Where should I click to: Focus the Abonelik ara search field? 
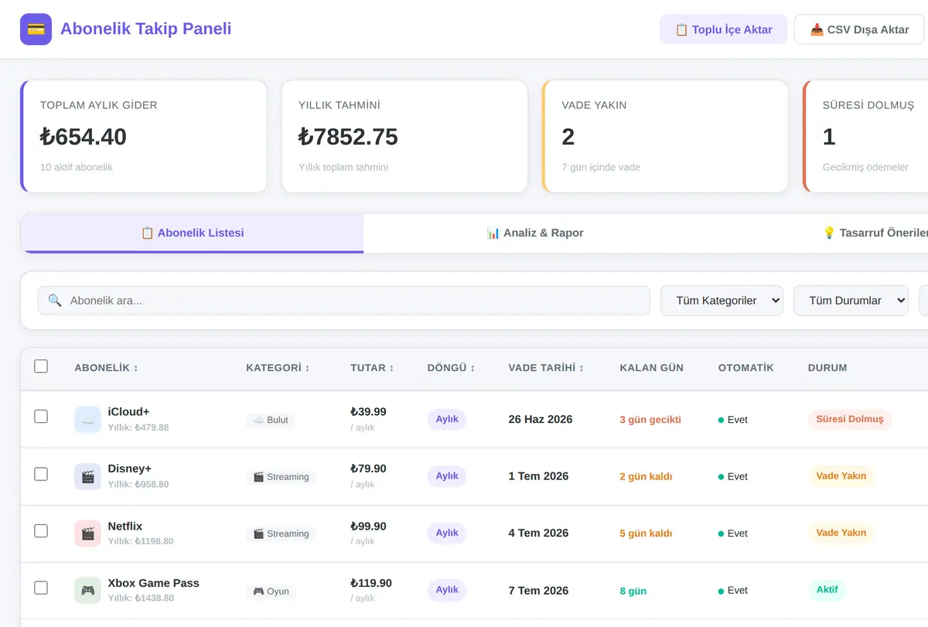point(344,301)
